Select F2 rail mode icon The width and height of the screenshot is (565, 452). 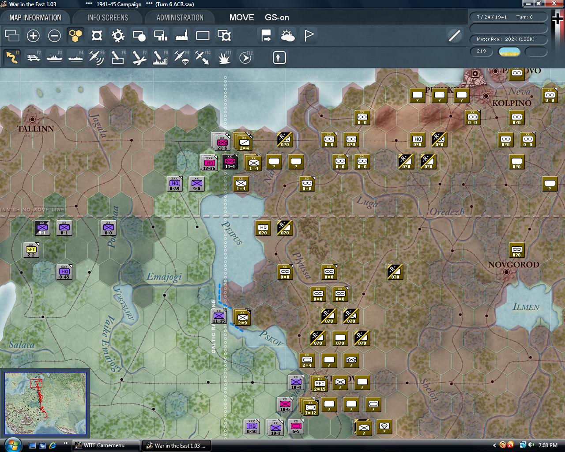coord(33,57)
